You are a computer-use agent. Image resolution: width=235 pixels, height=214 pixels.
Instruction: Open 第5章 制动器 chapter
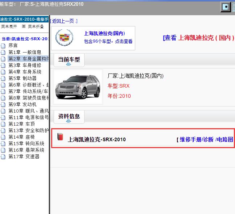tap(22, 78)
